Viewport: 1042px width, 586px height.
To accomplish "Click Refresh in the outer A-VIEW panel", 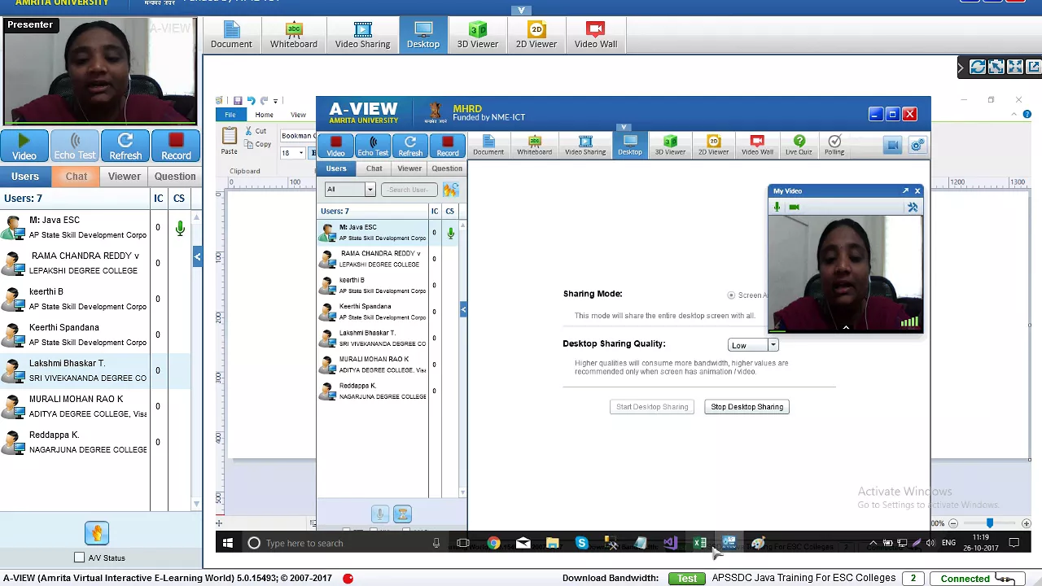I will 125,146.
